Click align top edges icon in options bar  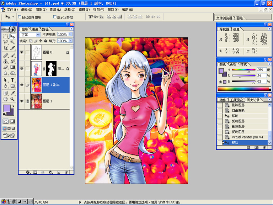(91, 17)
